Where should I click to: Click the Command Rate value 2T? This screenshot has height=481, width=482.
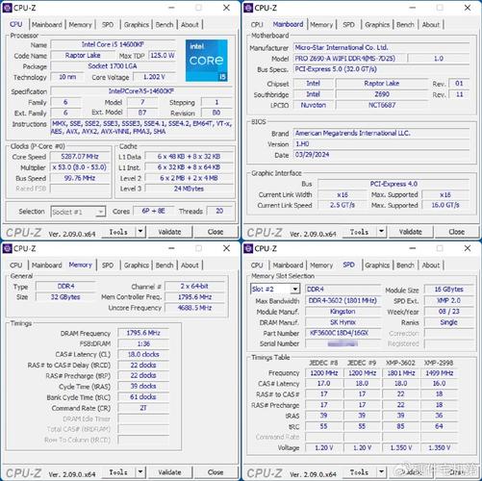[143, 408]
